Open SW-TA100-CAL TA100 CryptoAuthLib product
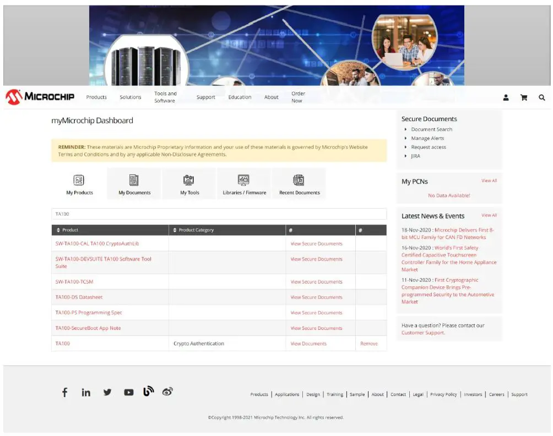This screenshot has height=436, width=553. (x=97, y=243)
